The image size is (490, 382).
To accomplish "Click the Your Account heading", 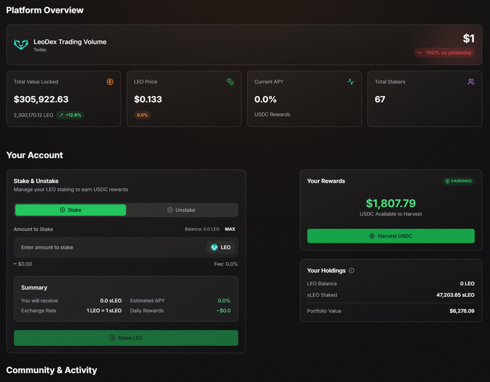I will (x=34, y=155).
